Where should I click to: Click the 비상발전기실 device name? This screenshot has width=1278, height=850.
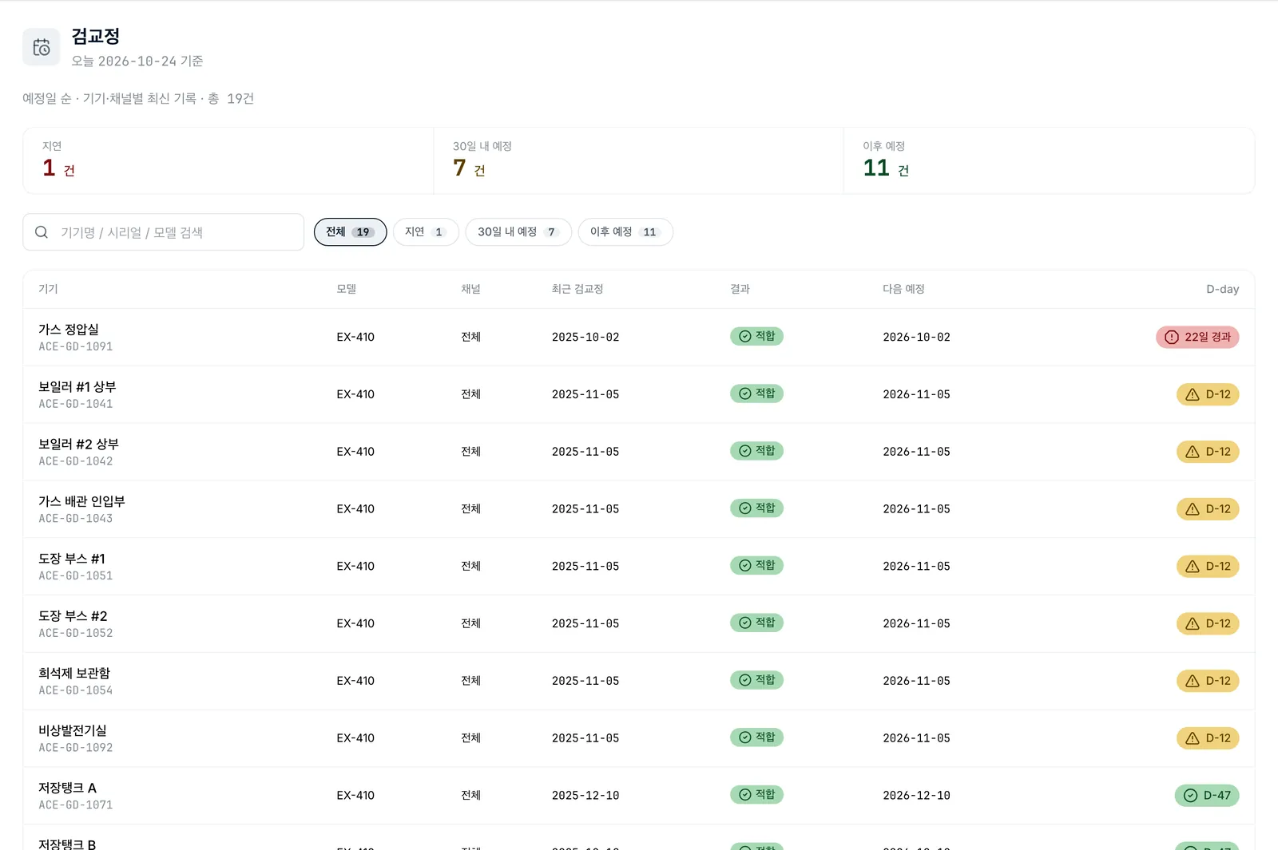(x=73, y=730)
